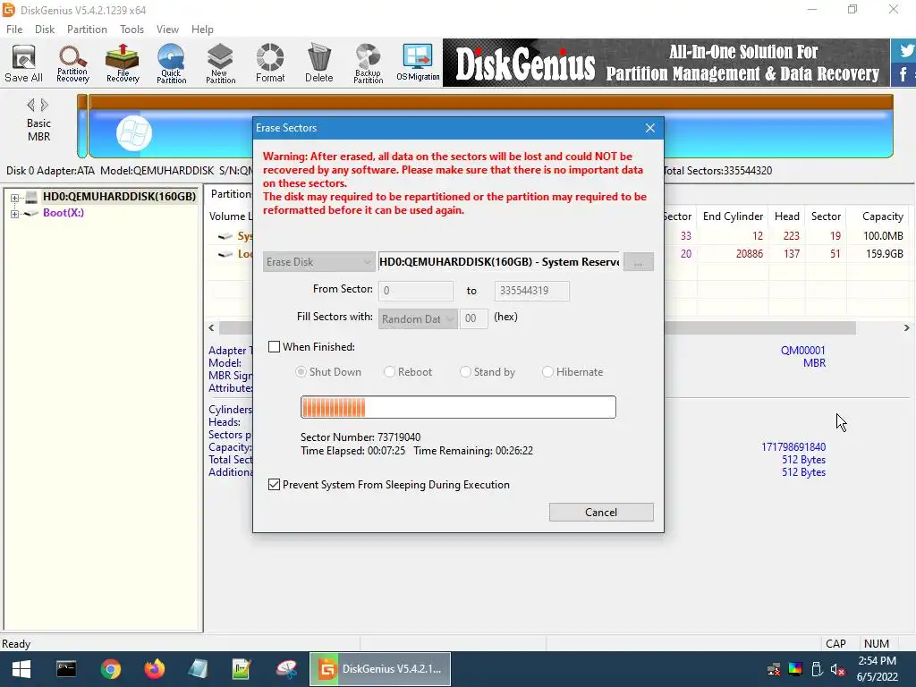Expand Boot(X:) tree node
The image size is (916, 687).
[x=14, y=214]
